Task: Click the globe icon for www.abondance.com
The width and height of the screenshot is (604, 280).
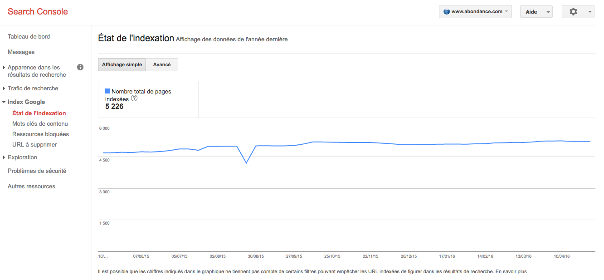Action: [446, 12]
